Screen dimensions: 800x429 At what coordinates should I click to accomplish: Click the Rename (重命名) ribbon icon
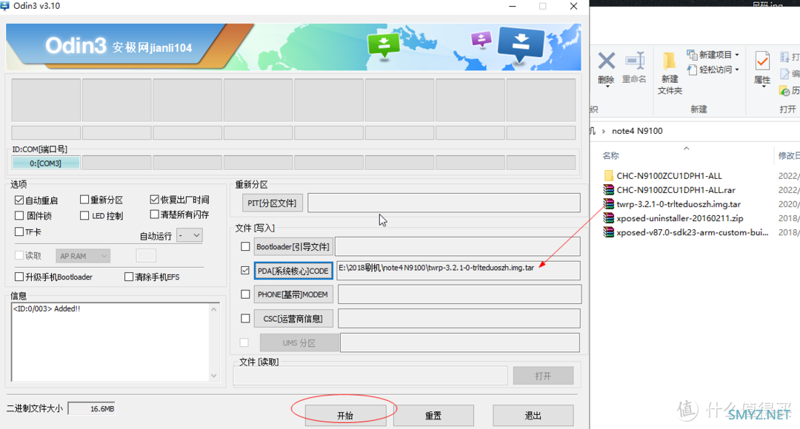[634, 67]
